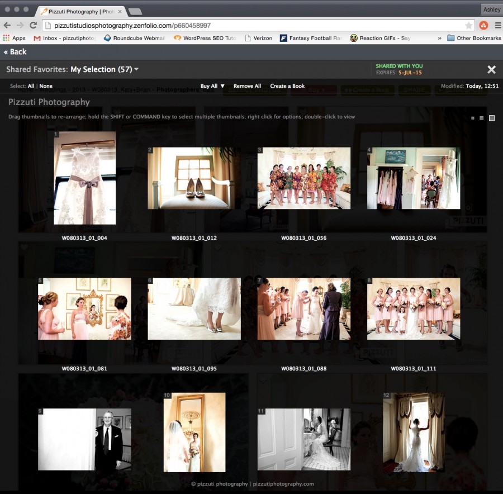Click Remove All
The height and width of the screenshot is (494, 503).
coord(248,86)
